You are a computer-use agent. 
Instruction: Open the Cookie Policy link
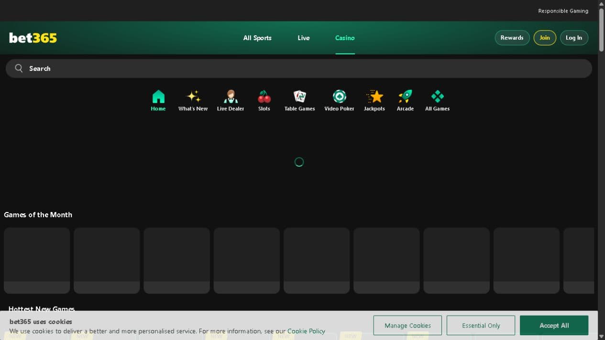[306, 331]
